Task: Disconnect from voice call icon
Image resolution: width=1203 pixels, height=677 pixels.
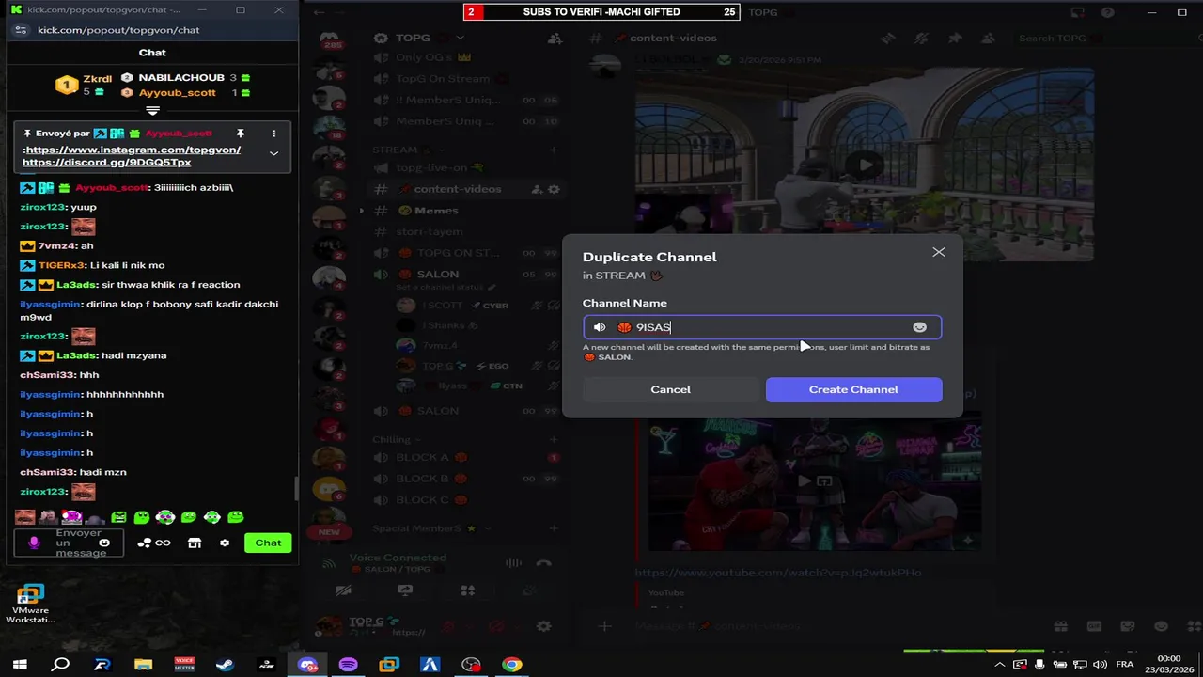Action: (543, 563)
